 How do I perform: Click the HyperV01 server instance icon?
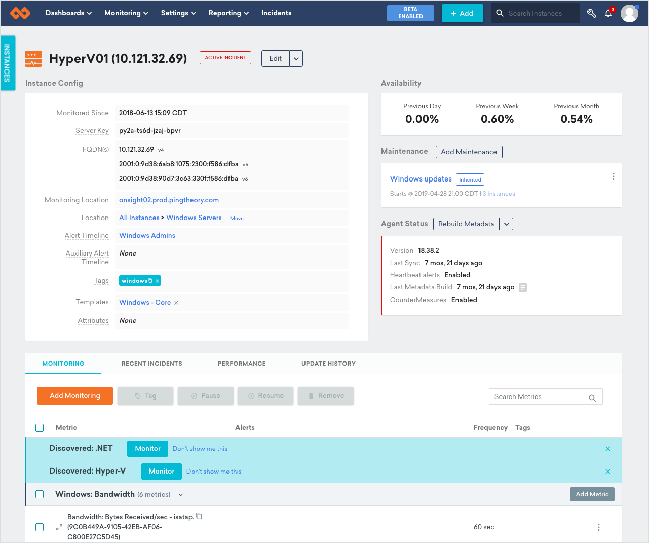pos(33,59)
